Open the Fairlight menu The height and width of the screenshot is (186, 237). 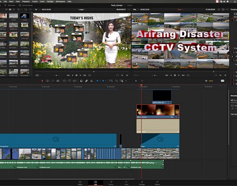(50, 1)
